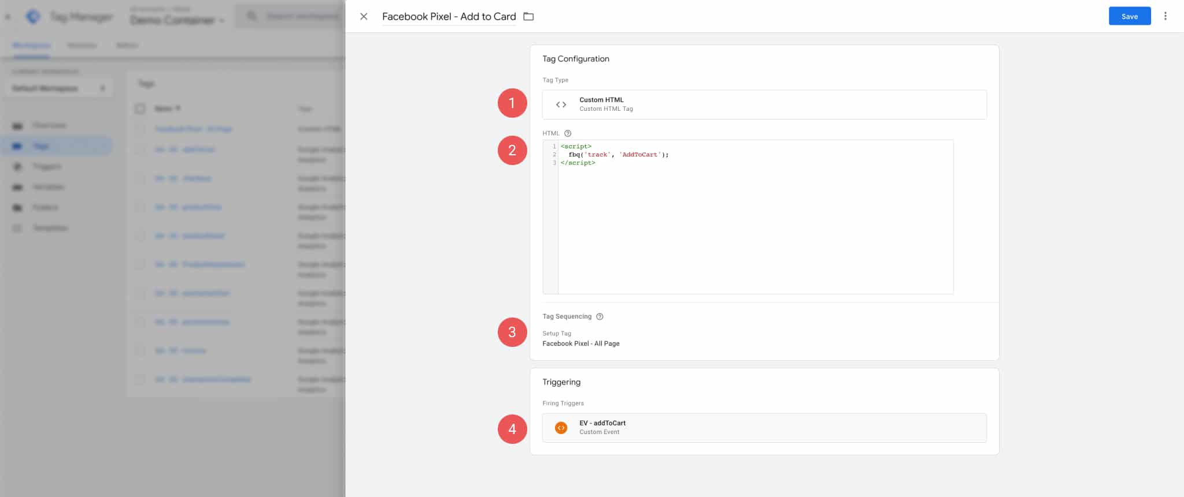Click the fbq('track', 'AddToCart') code line
The width and height of the screenshot is (1184, 497).
pyautogui.click(x=618, y=155)
